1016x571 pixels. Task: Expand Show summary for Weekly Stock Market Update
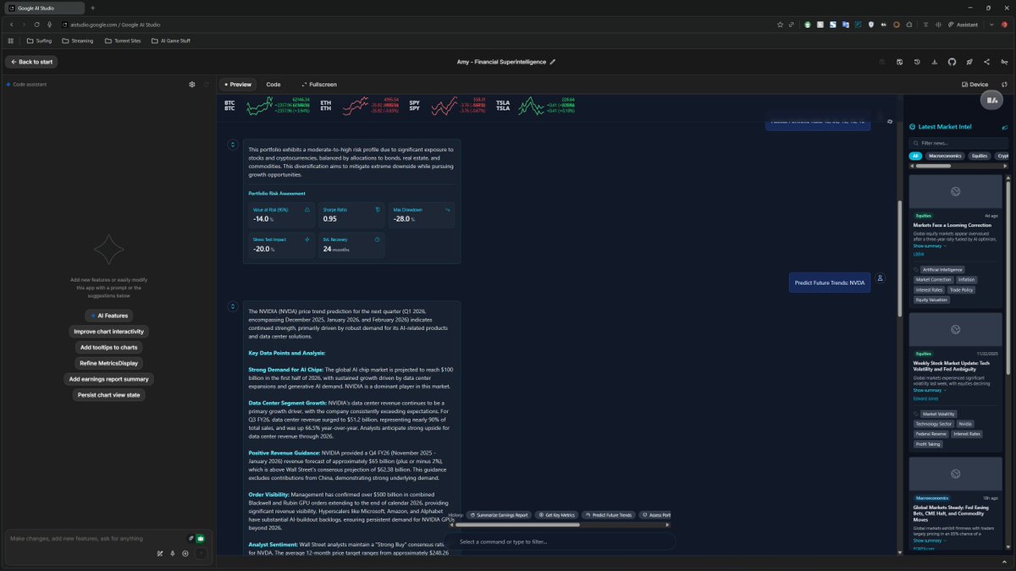930,390
